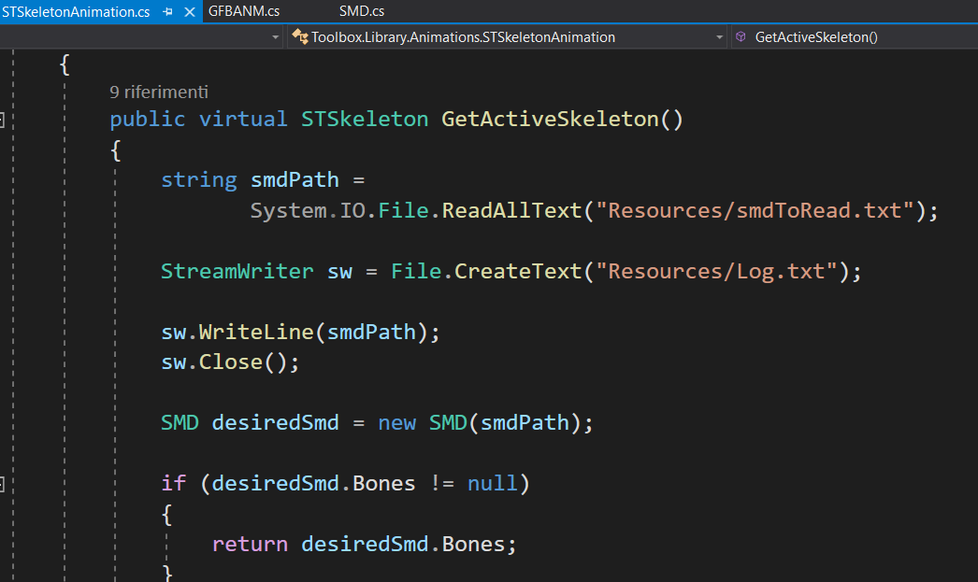Viewport: 978px width, 582px height.
Task: Switch to the GFBANM.cs tab
Action: (x=244, y=11)
